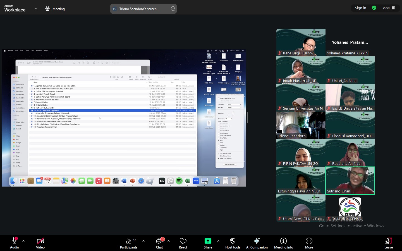This screenshot has width=402, height=251.
Task: Expand share options arrow next to Share
Action: [x=218, y=241]
